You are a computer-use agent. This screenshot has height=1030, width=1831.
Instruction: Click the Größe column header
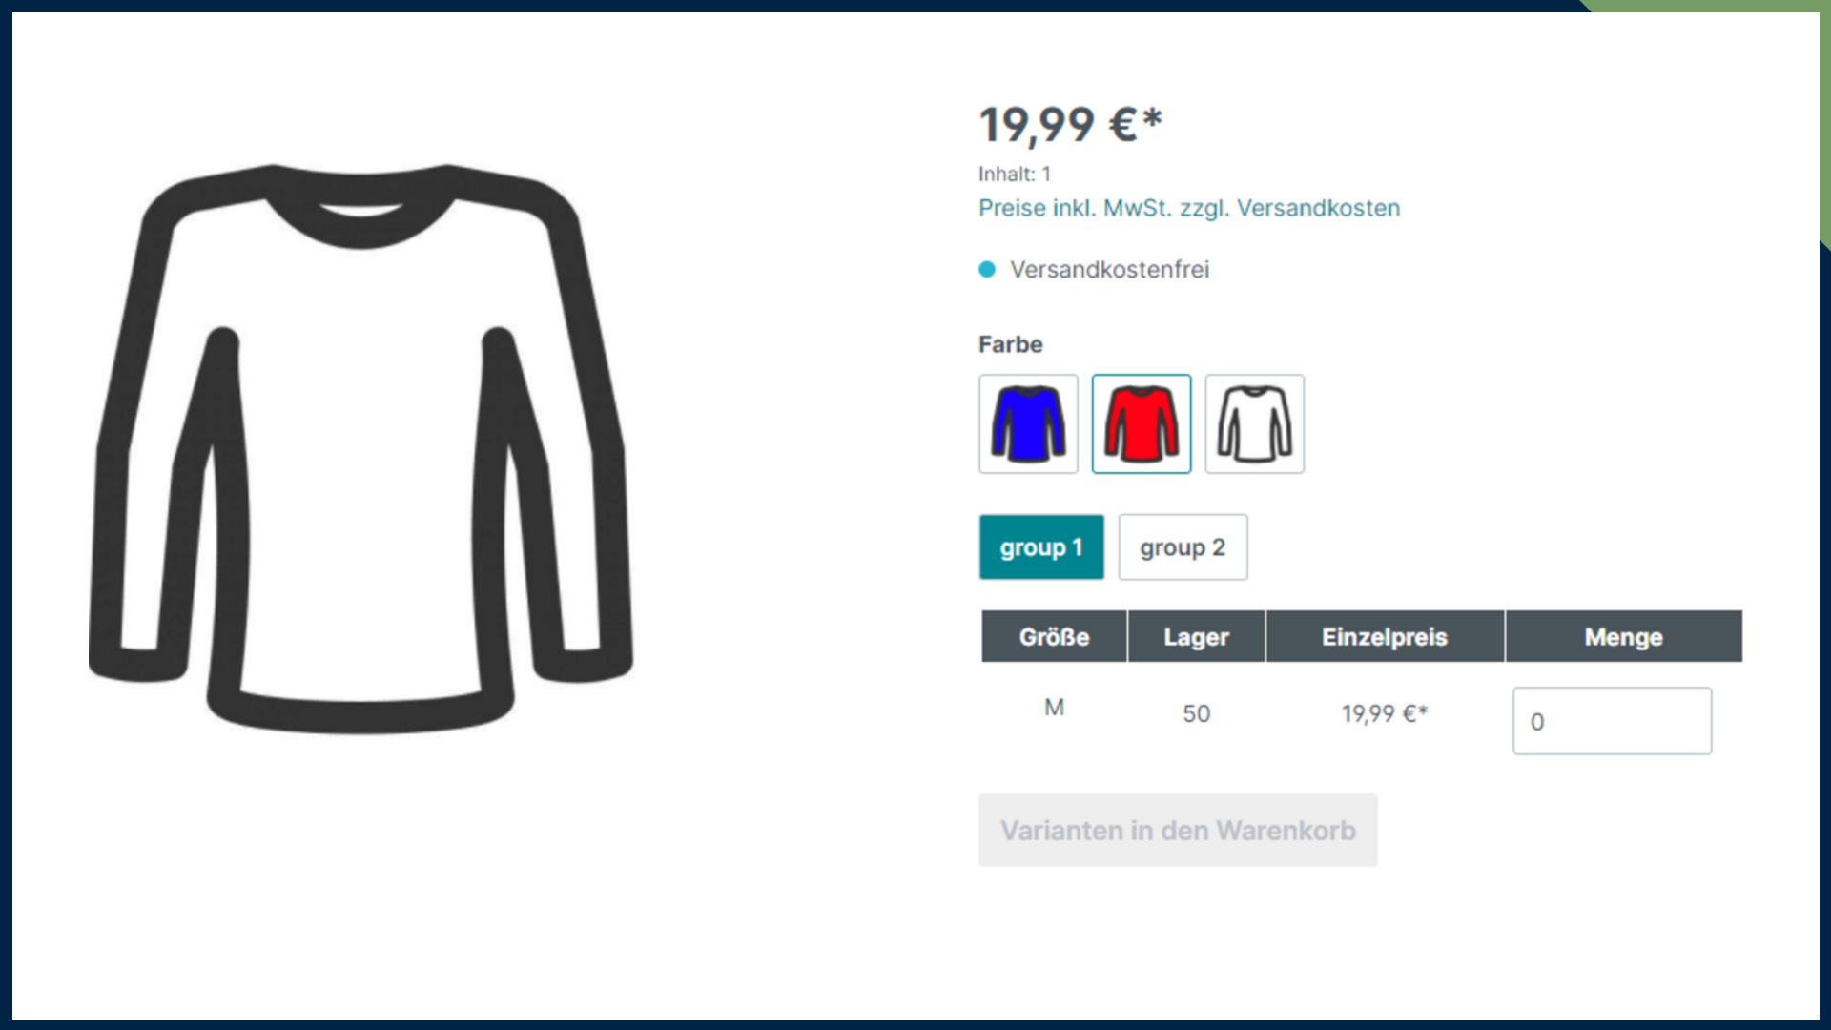1054,636
